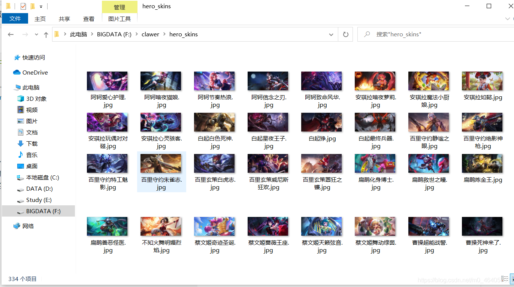This screenshot has height=287, width=514.
Task: Select the Study (E:) drive in sidebar
Action: 34,200
